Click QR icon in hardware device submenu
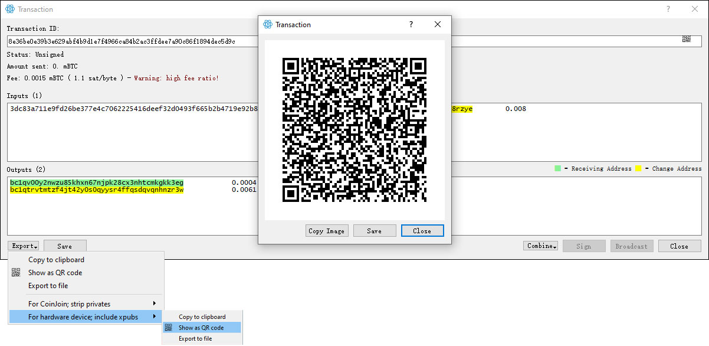Viewport: 709px width, 346px height. [x=169, y=328]
